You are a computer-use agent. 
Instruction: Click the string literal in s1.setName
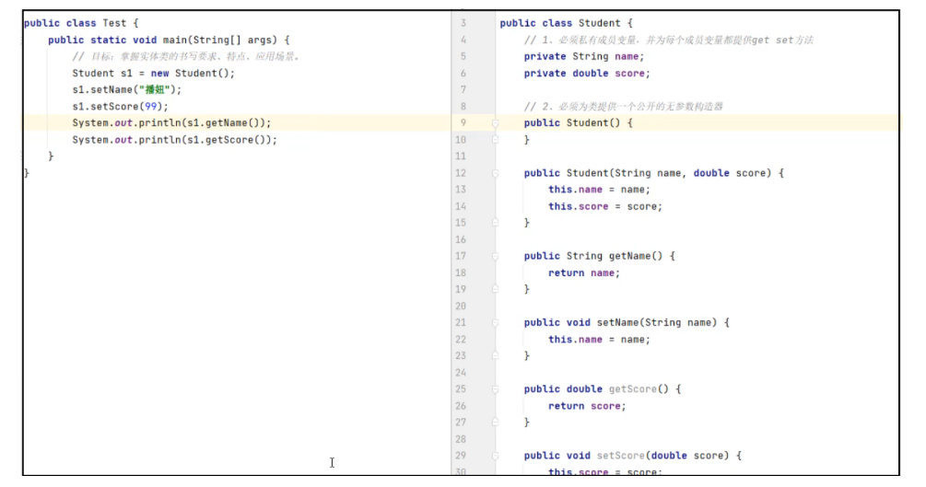[x=158, y=90]
